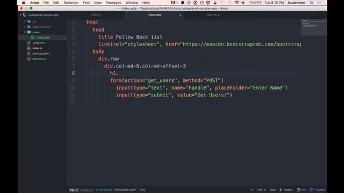Expand the node_modules folder
The height and width of the screenshot is (193, 344).
point(25,27)
